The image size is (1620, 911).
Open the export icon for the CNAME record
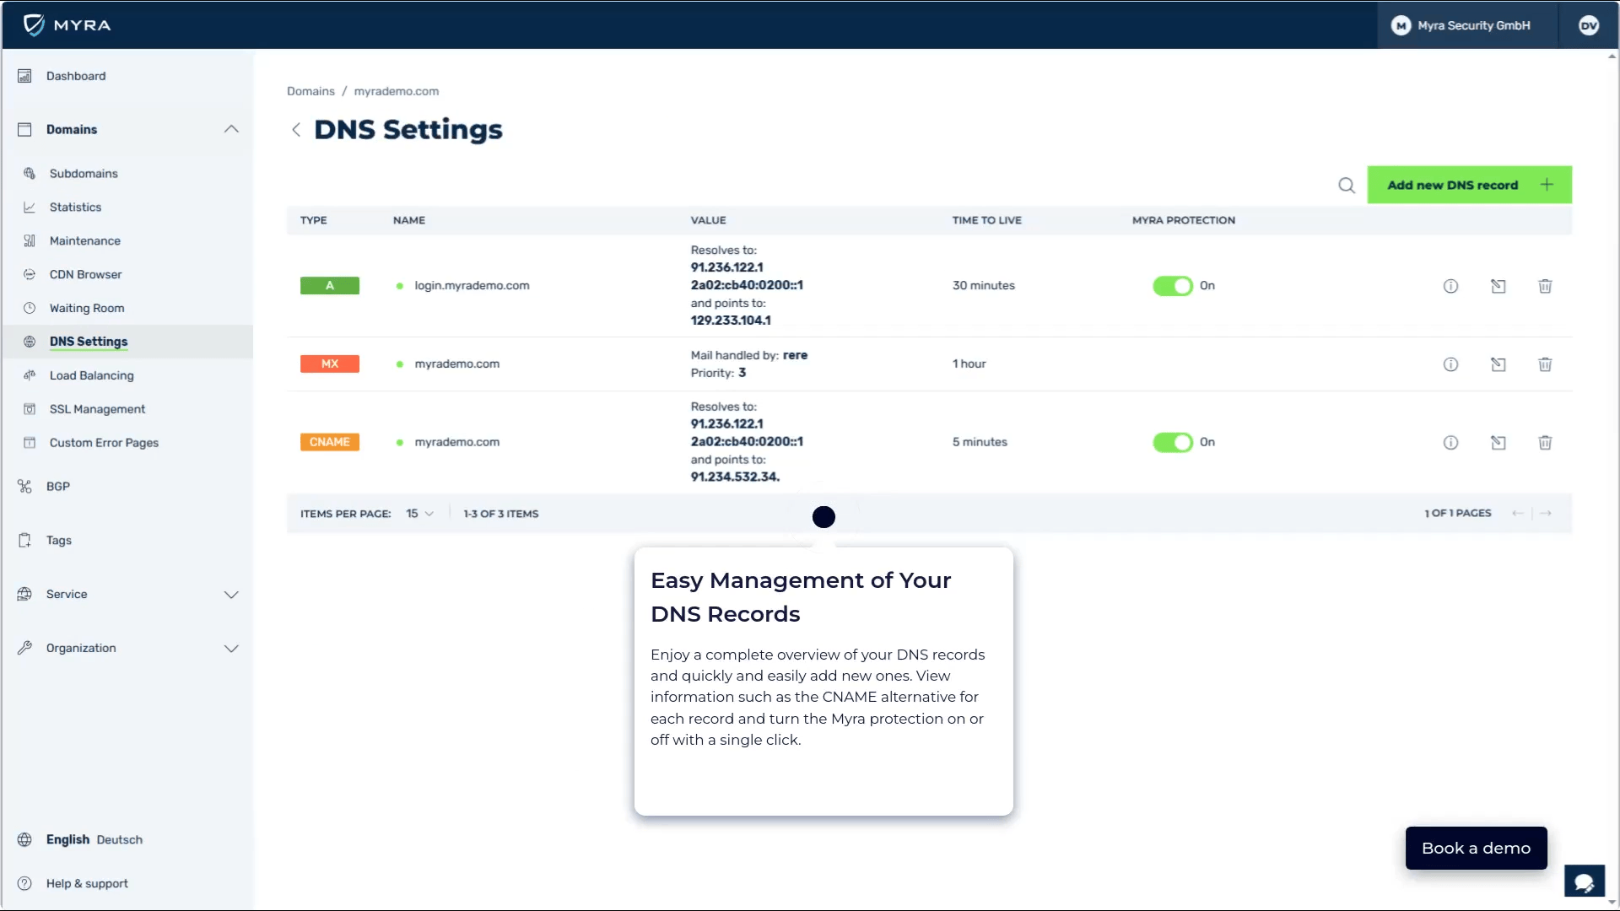tap(1498, 442)
